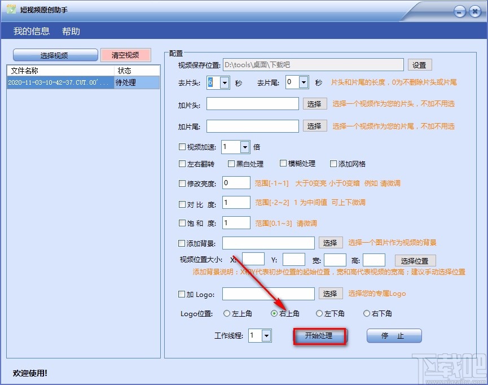Enable the 对比度 checkbox

tap(182, 204)
